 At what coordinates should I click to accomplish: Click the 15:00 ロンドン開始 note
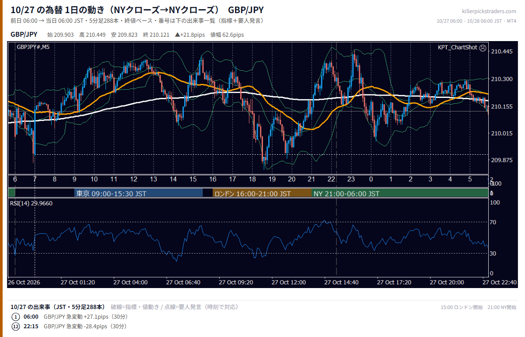[462, 307]
